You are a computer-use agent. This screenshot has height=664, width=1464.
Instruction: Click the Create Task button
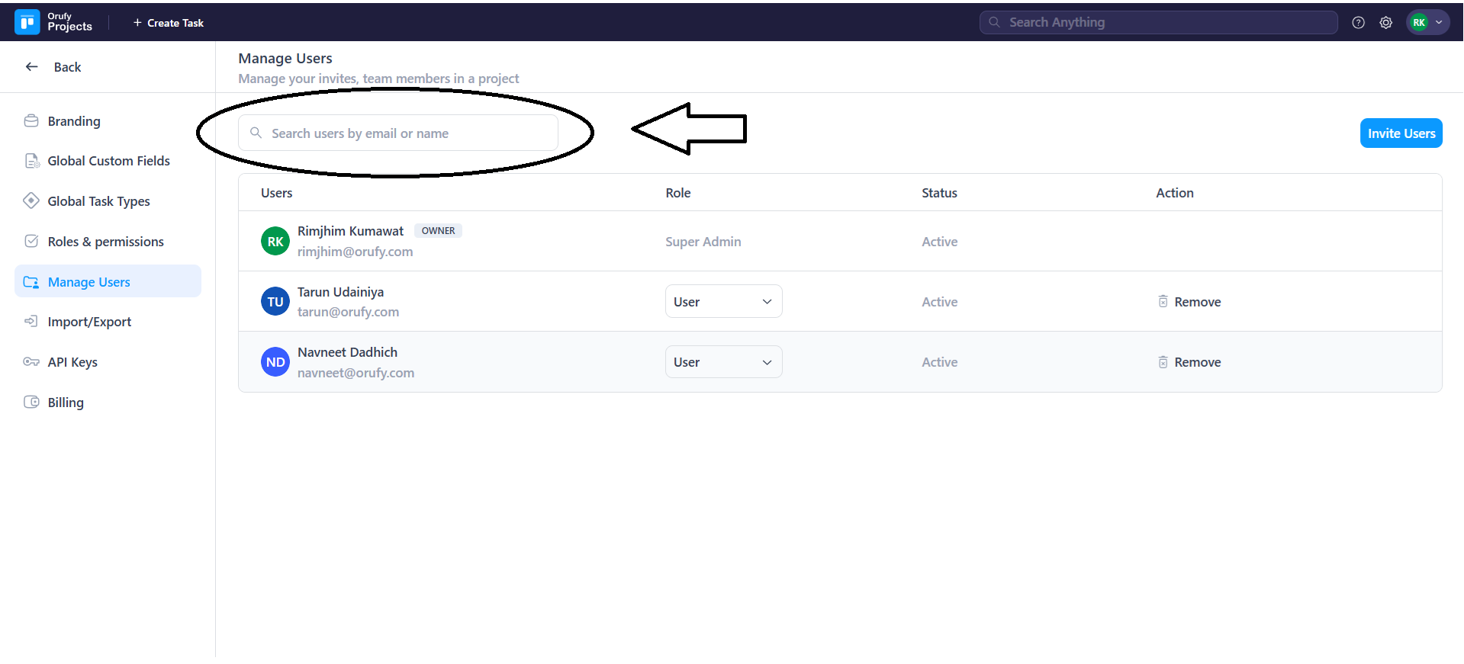coord(169,23)
